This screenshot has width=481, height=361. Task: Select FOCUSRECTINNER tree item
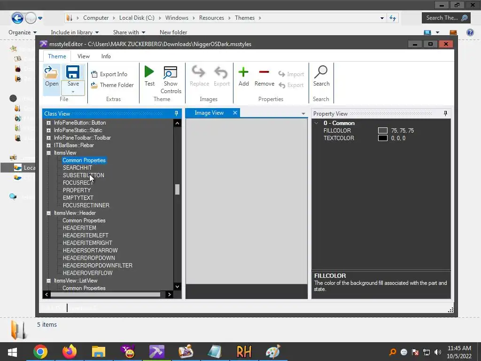(86, 205)
